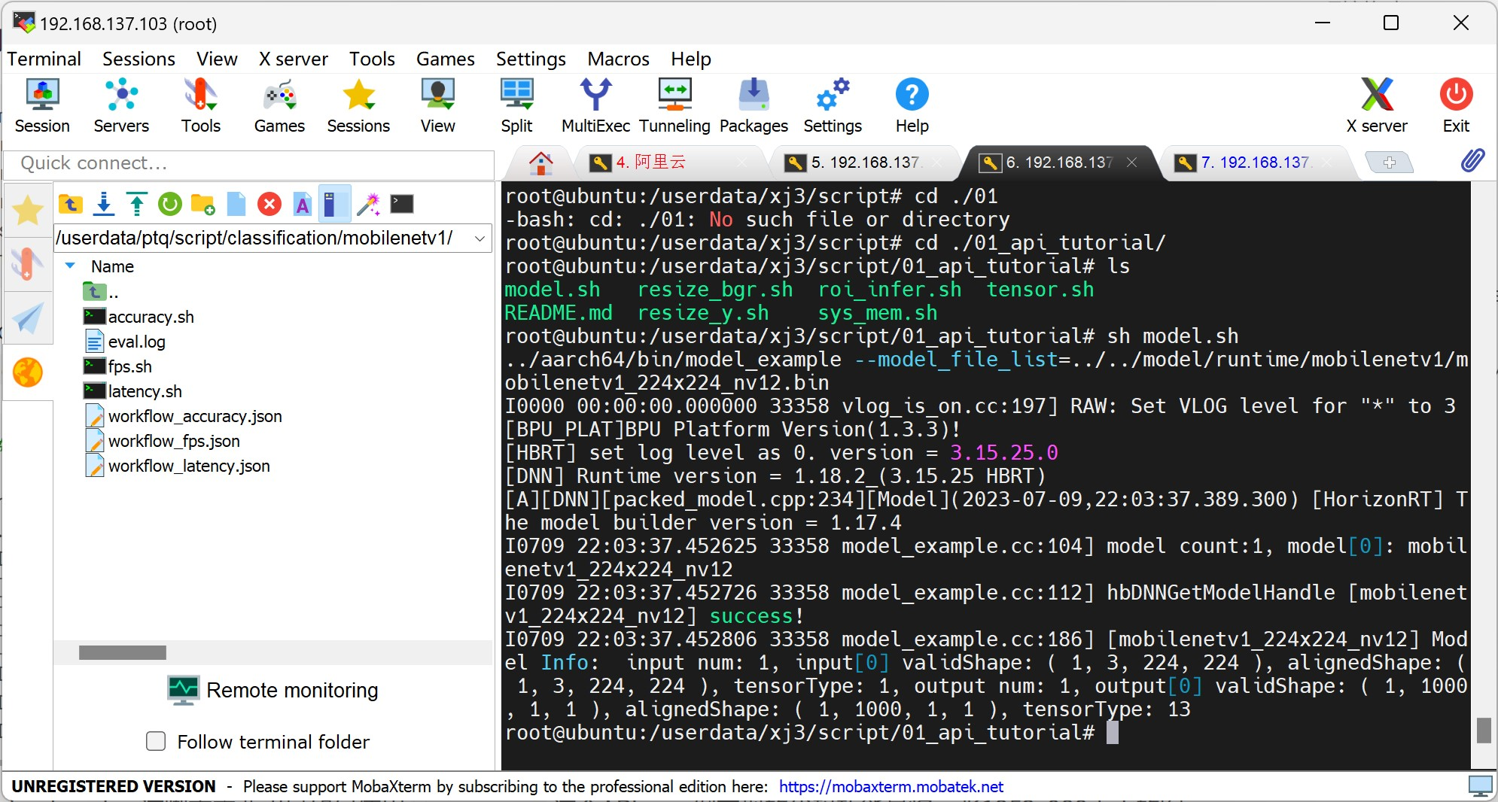Viewport: 1498px width, 802px height.
Task: Go to parent directory in SFTP toolbar
Action: (x=71, y=204)
